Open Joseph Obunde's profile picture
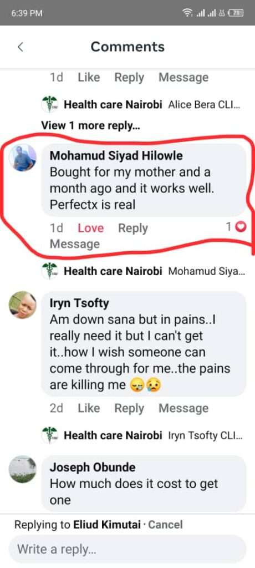The height and width of the screenshot is (568, 255). coord(23,469)
